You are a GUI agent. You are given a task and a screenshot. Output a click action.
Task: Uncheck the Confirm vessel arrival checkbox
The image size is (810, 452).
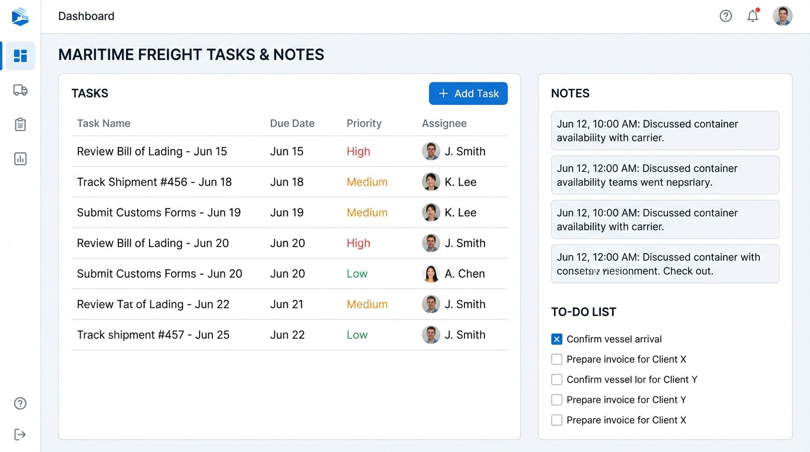(x=556, y=339)
